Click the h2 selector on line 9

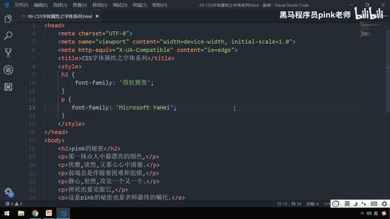point(65,74)
